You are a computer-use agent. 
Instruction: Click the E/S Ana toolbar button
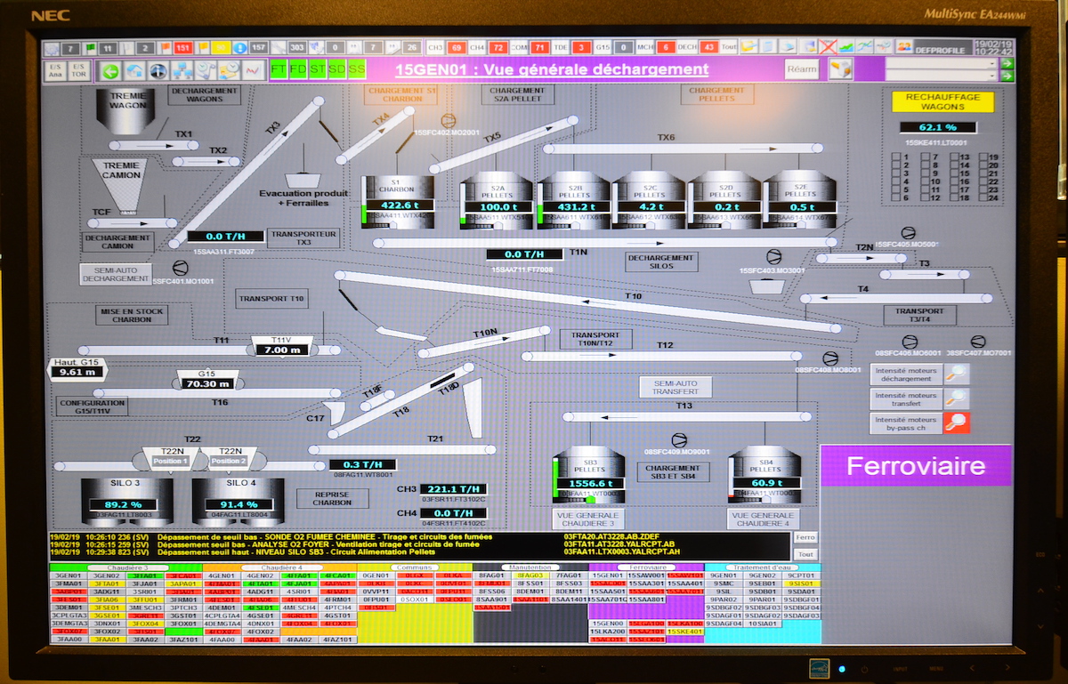tap(55, 70)
